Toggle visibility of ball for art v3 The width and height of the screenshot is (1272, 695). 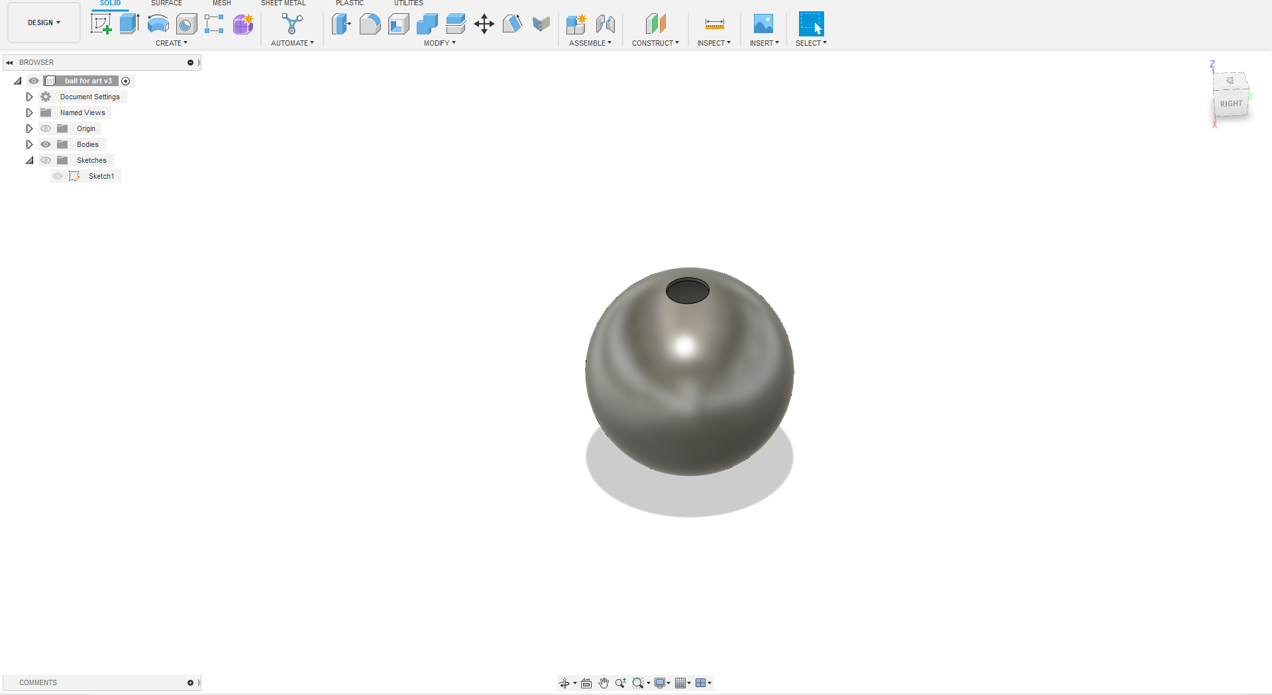pos(34,81)
